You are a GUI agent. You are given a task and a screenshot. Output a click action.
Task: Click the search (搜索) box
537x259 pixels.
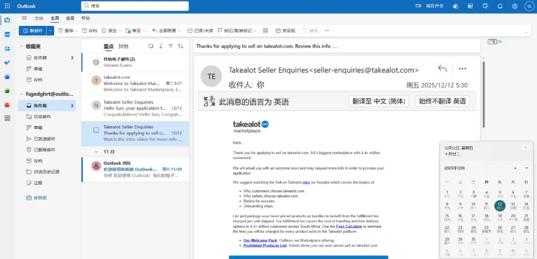tap(135, 6)
